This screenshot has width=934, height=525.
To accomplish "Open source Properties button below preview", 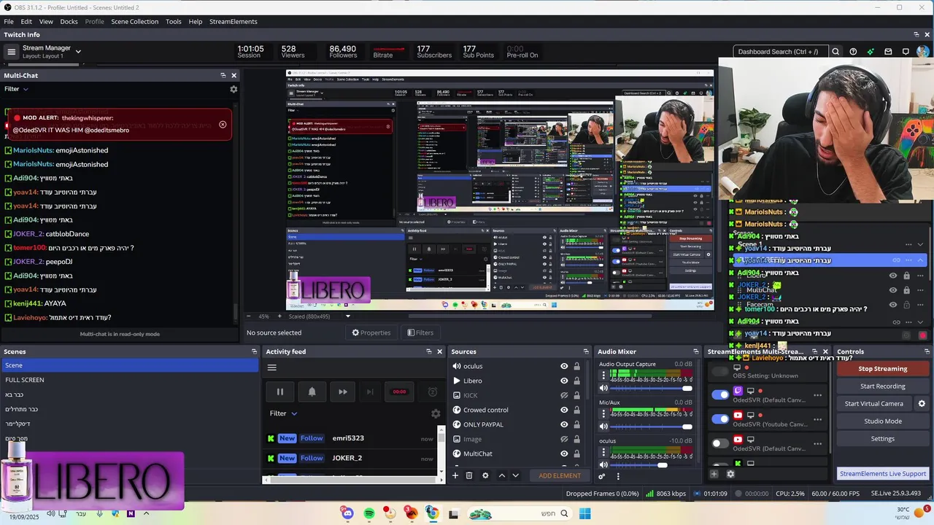I will coord(371,332).
